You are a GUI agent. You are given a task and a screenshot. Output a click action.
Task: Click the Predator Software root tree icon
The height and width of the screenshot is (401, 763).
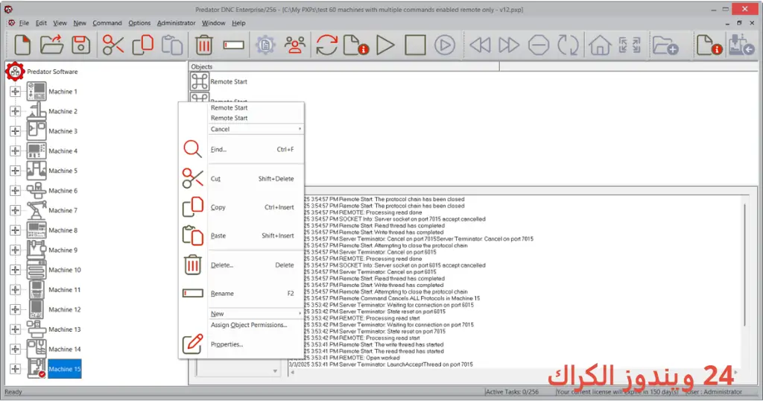click(x=15, y=72)
